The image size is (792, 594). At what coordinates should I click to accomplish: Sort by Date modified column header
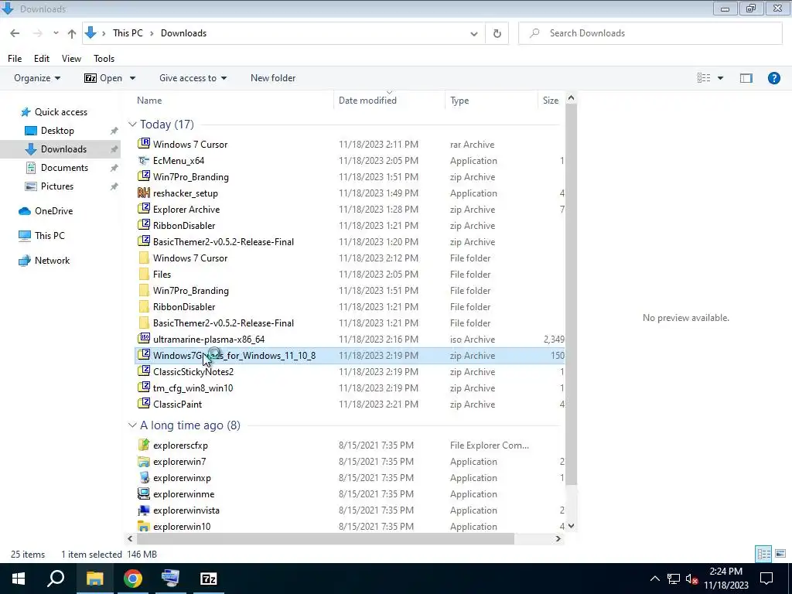point(367,101)
